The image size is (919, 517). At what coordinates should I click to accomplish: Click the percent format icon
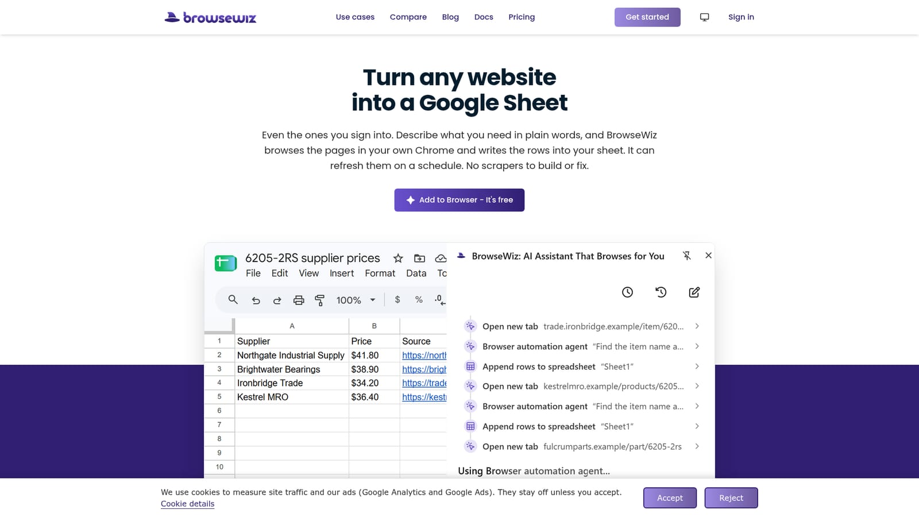tap(419, 300)
